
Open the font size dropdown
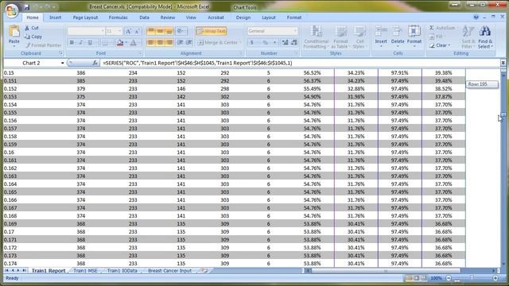coord(120,31)
